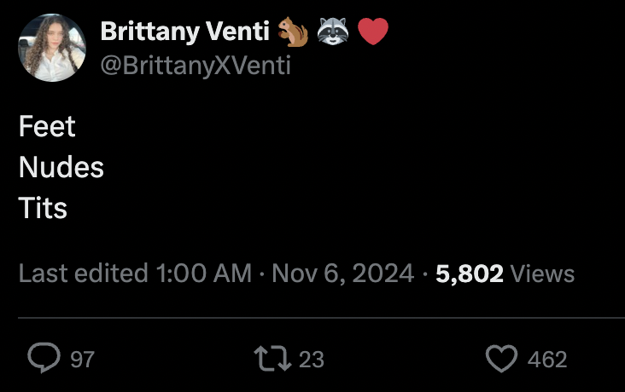The image size is (625, 392).
Task: Click the repost arrows icon
Action: tap(273, 359)
